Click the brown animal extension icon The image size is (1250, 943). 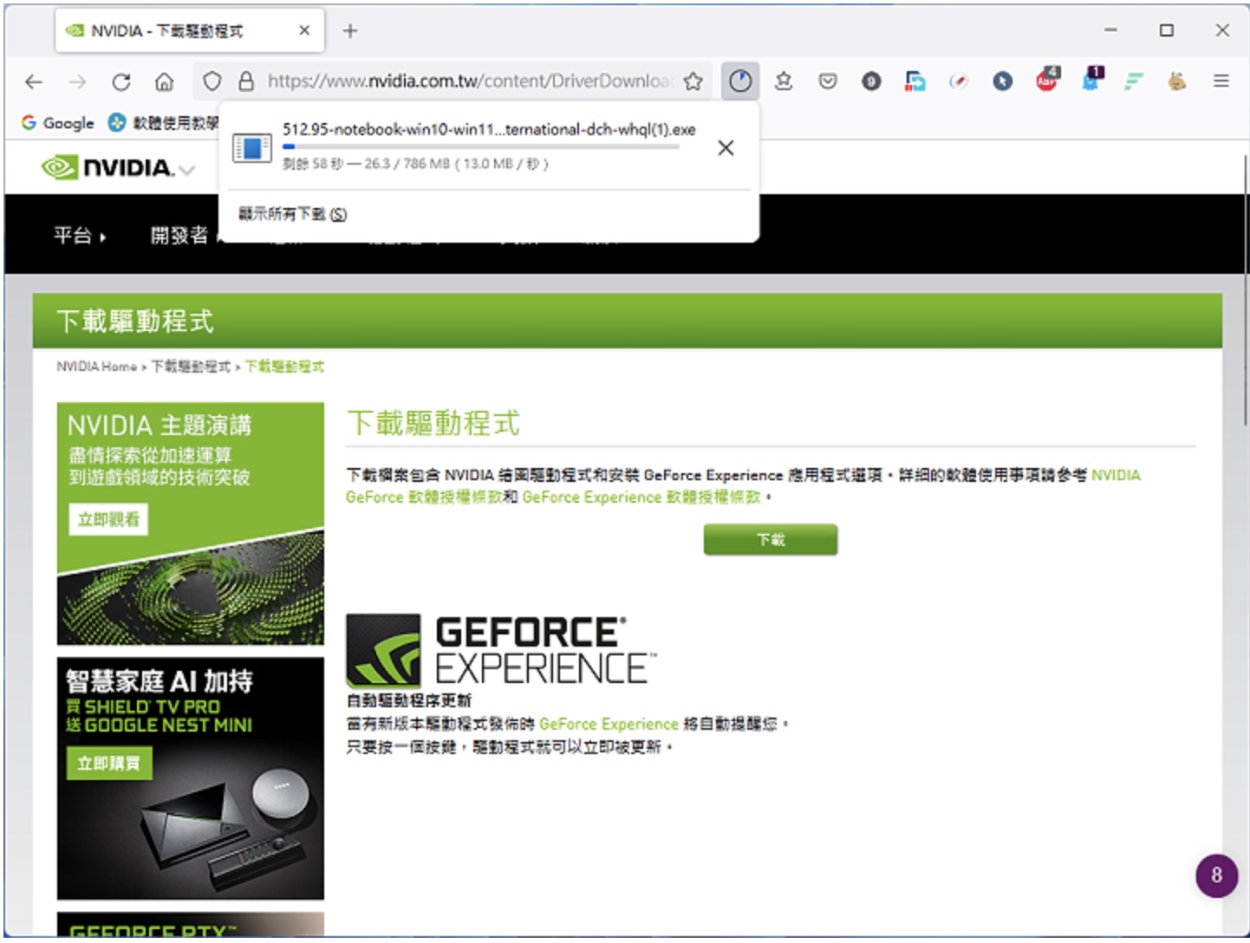[x=1177, y=81]
